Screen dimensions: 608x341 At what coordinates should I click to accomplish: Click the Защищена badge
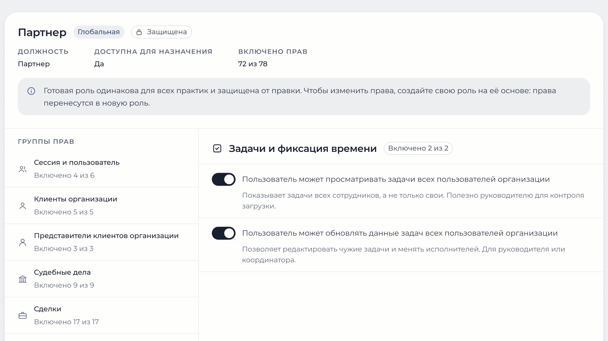pos(161,32)
